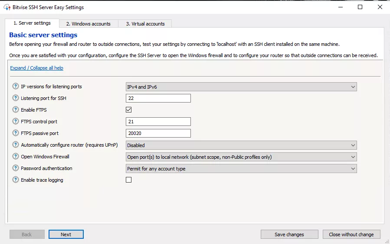The width and height of the screenshot is (390, 244).
Task: Click help icon beside IP versions setting
Action: pos(16,87)
